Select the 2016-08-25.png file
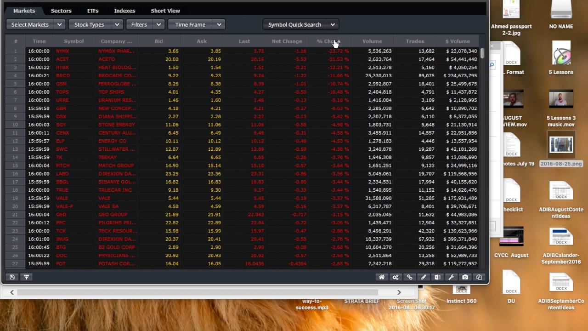This screenshot has height=331, width=588. 561,149
